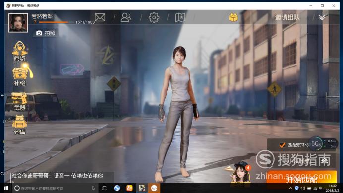Open game settings gear icon
The image size is (343, 193).
coord(154,17)
